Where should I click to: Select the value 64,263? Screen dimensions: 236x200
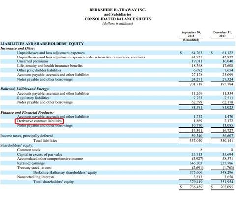click(x=197, y=53)
